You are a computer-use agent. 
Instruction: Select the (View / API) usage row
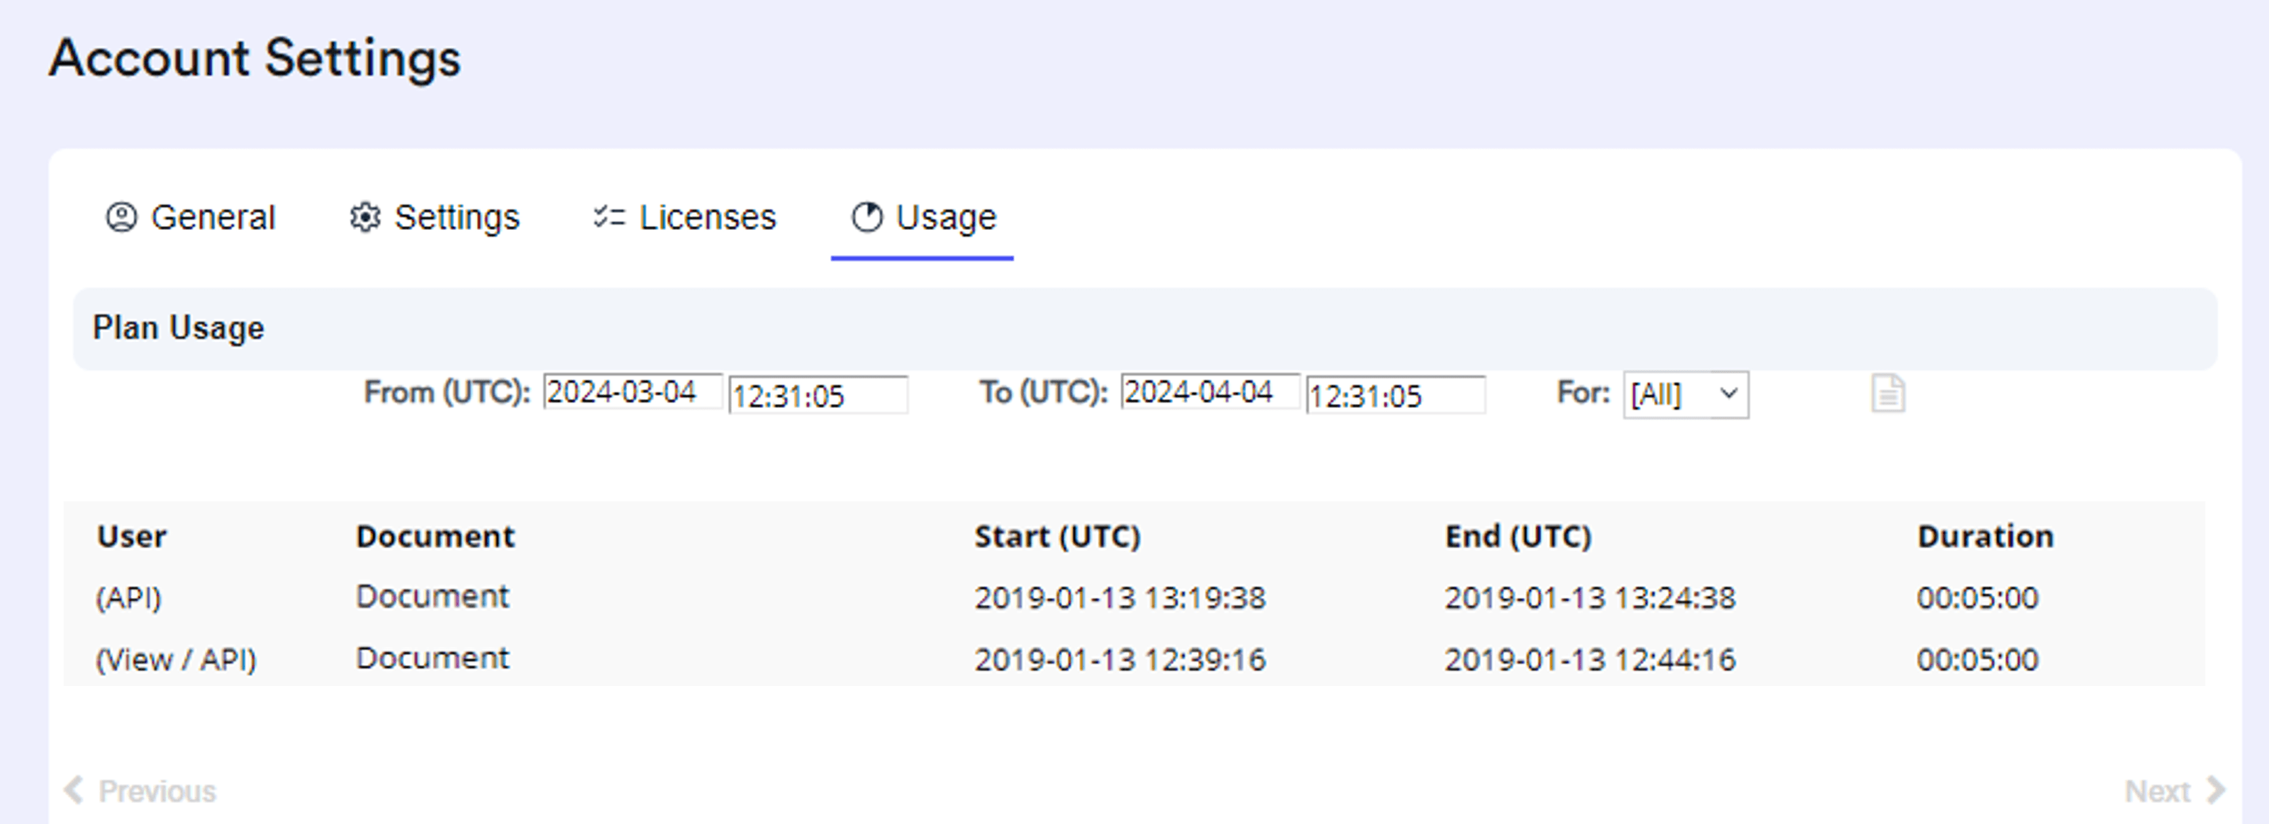pos(175,658)
